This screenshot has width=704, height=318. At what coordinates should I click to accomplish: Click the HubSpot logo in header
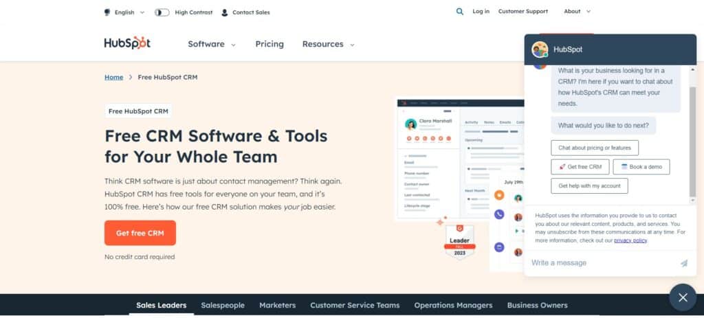click(x=127, y=43)
